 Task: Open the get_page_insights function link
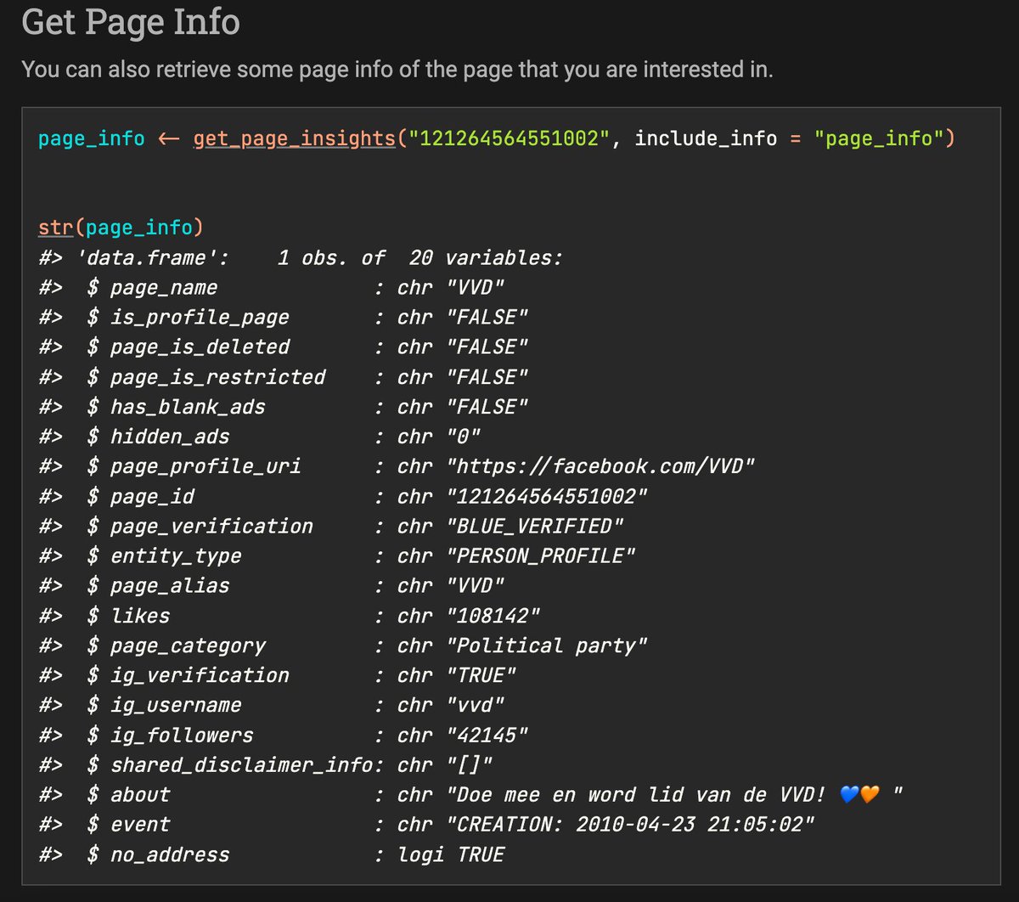[294, 138]
